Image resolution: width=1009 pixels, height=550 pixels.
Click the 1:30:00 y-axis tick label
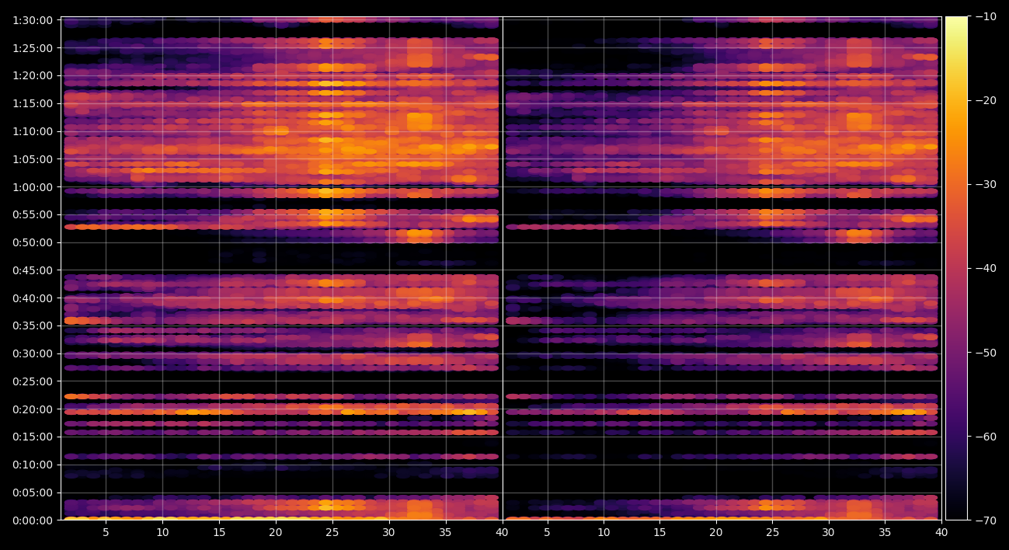point(33,20)
